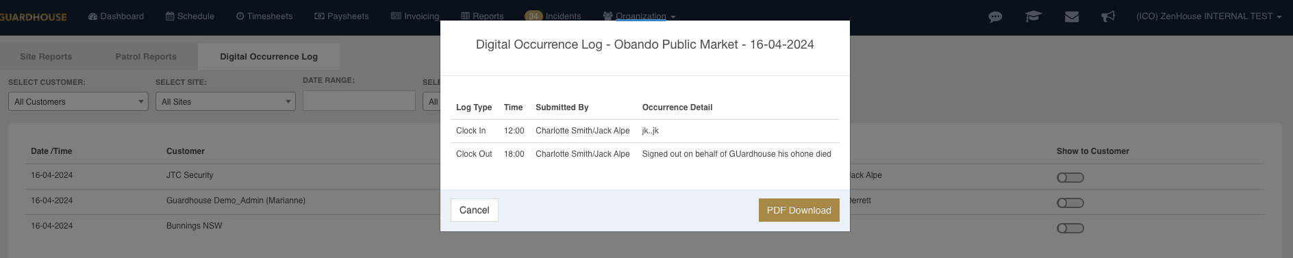Toggle Show to Customer for Bunnings NSW

pos(1070,229)
